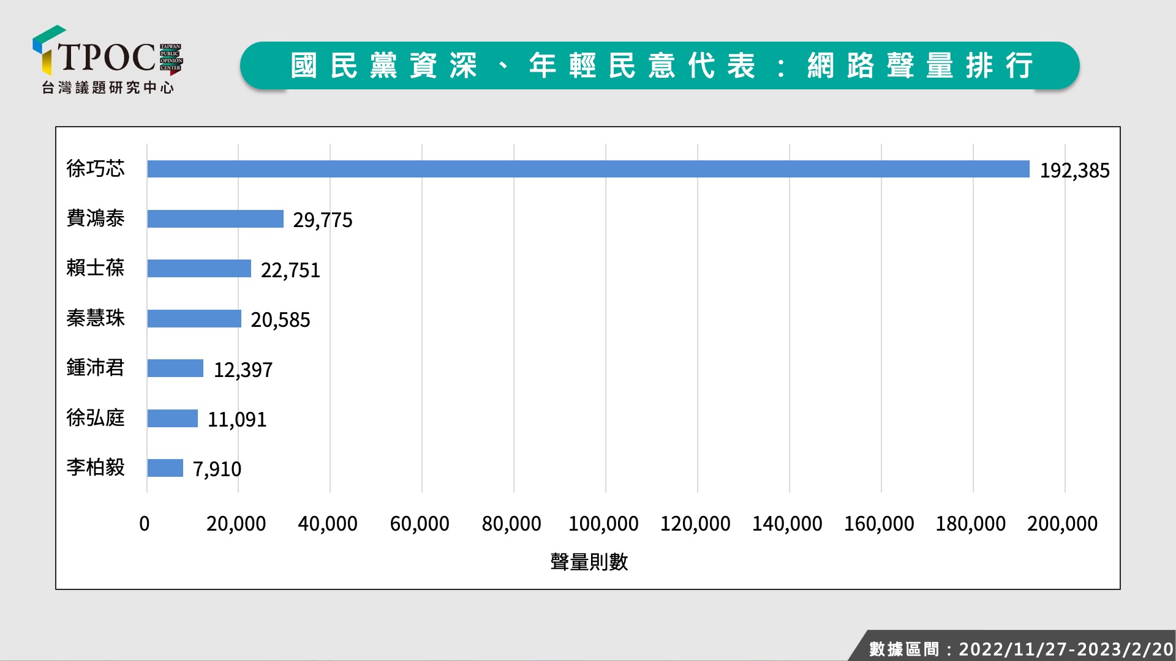
Task: Click the blue bar for 徐巧芯
Action: tap(589, 169)
